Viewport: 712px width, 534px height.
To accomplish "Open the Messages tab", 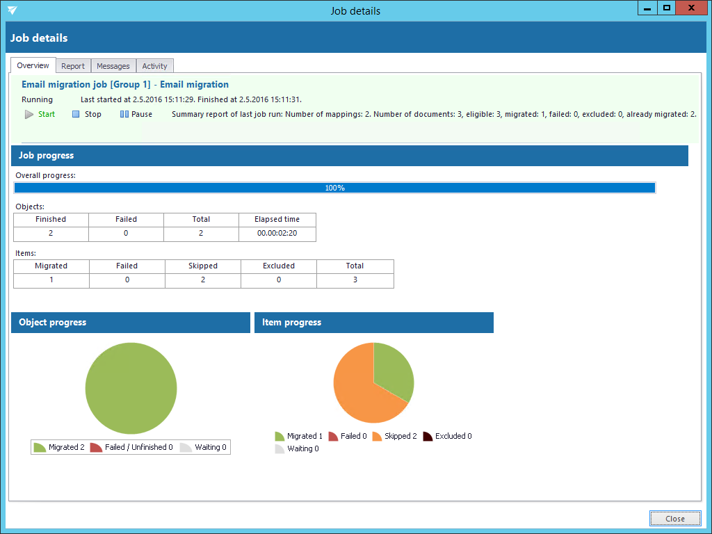I will coord(113,66).
